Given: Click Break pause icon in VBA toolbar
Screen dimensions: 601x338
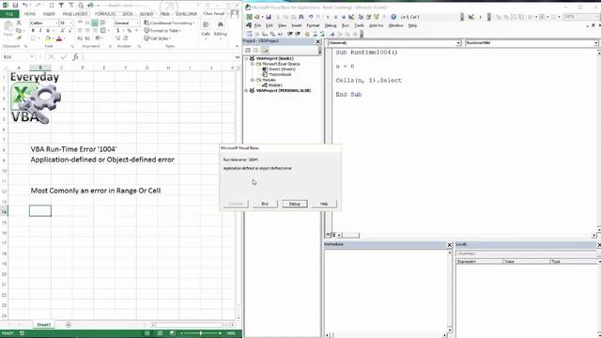Looking at the screenshot, I should (x=336, y=17).
